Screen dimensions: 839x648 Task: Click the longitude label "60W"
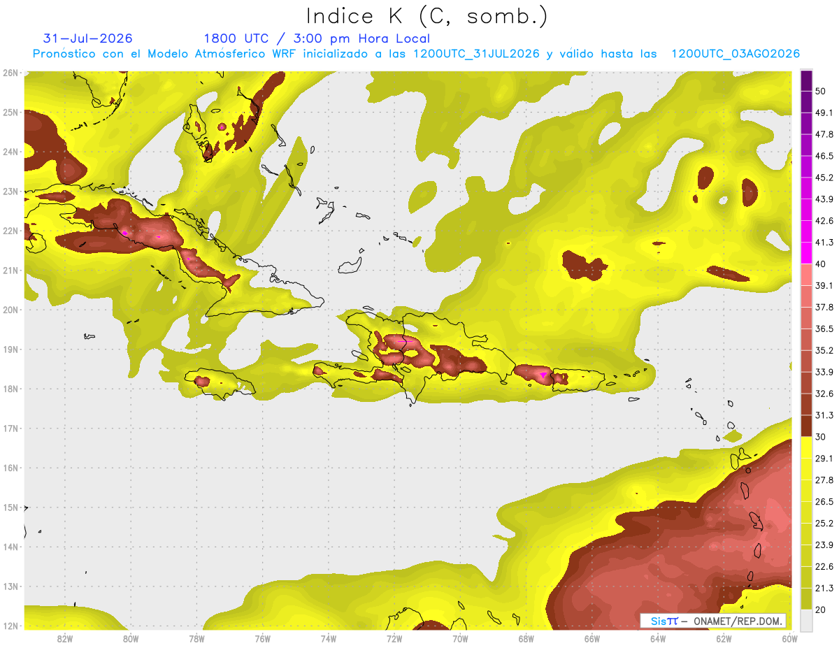[789, 639]
